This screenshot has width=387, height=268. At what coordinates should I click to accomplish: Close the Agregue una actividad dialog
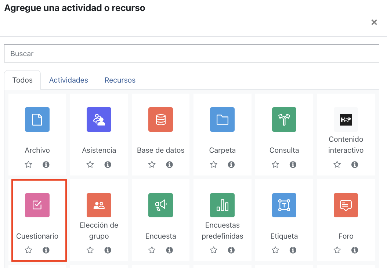(x=374, y=22)
